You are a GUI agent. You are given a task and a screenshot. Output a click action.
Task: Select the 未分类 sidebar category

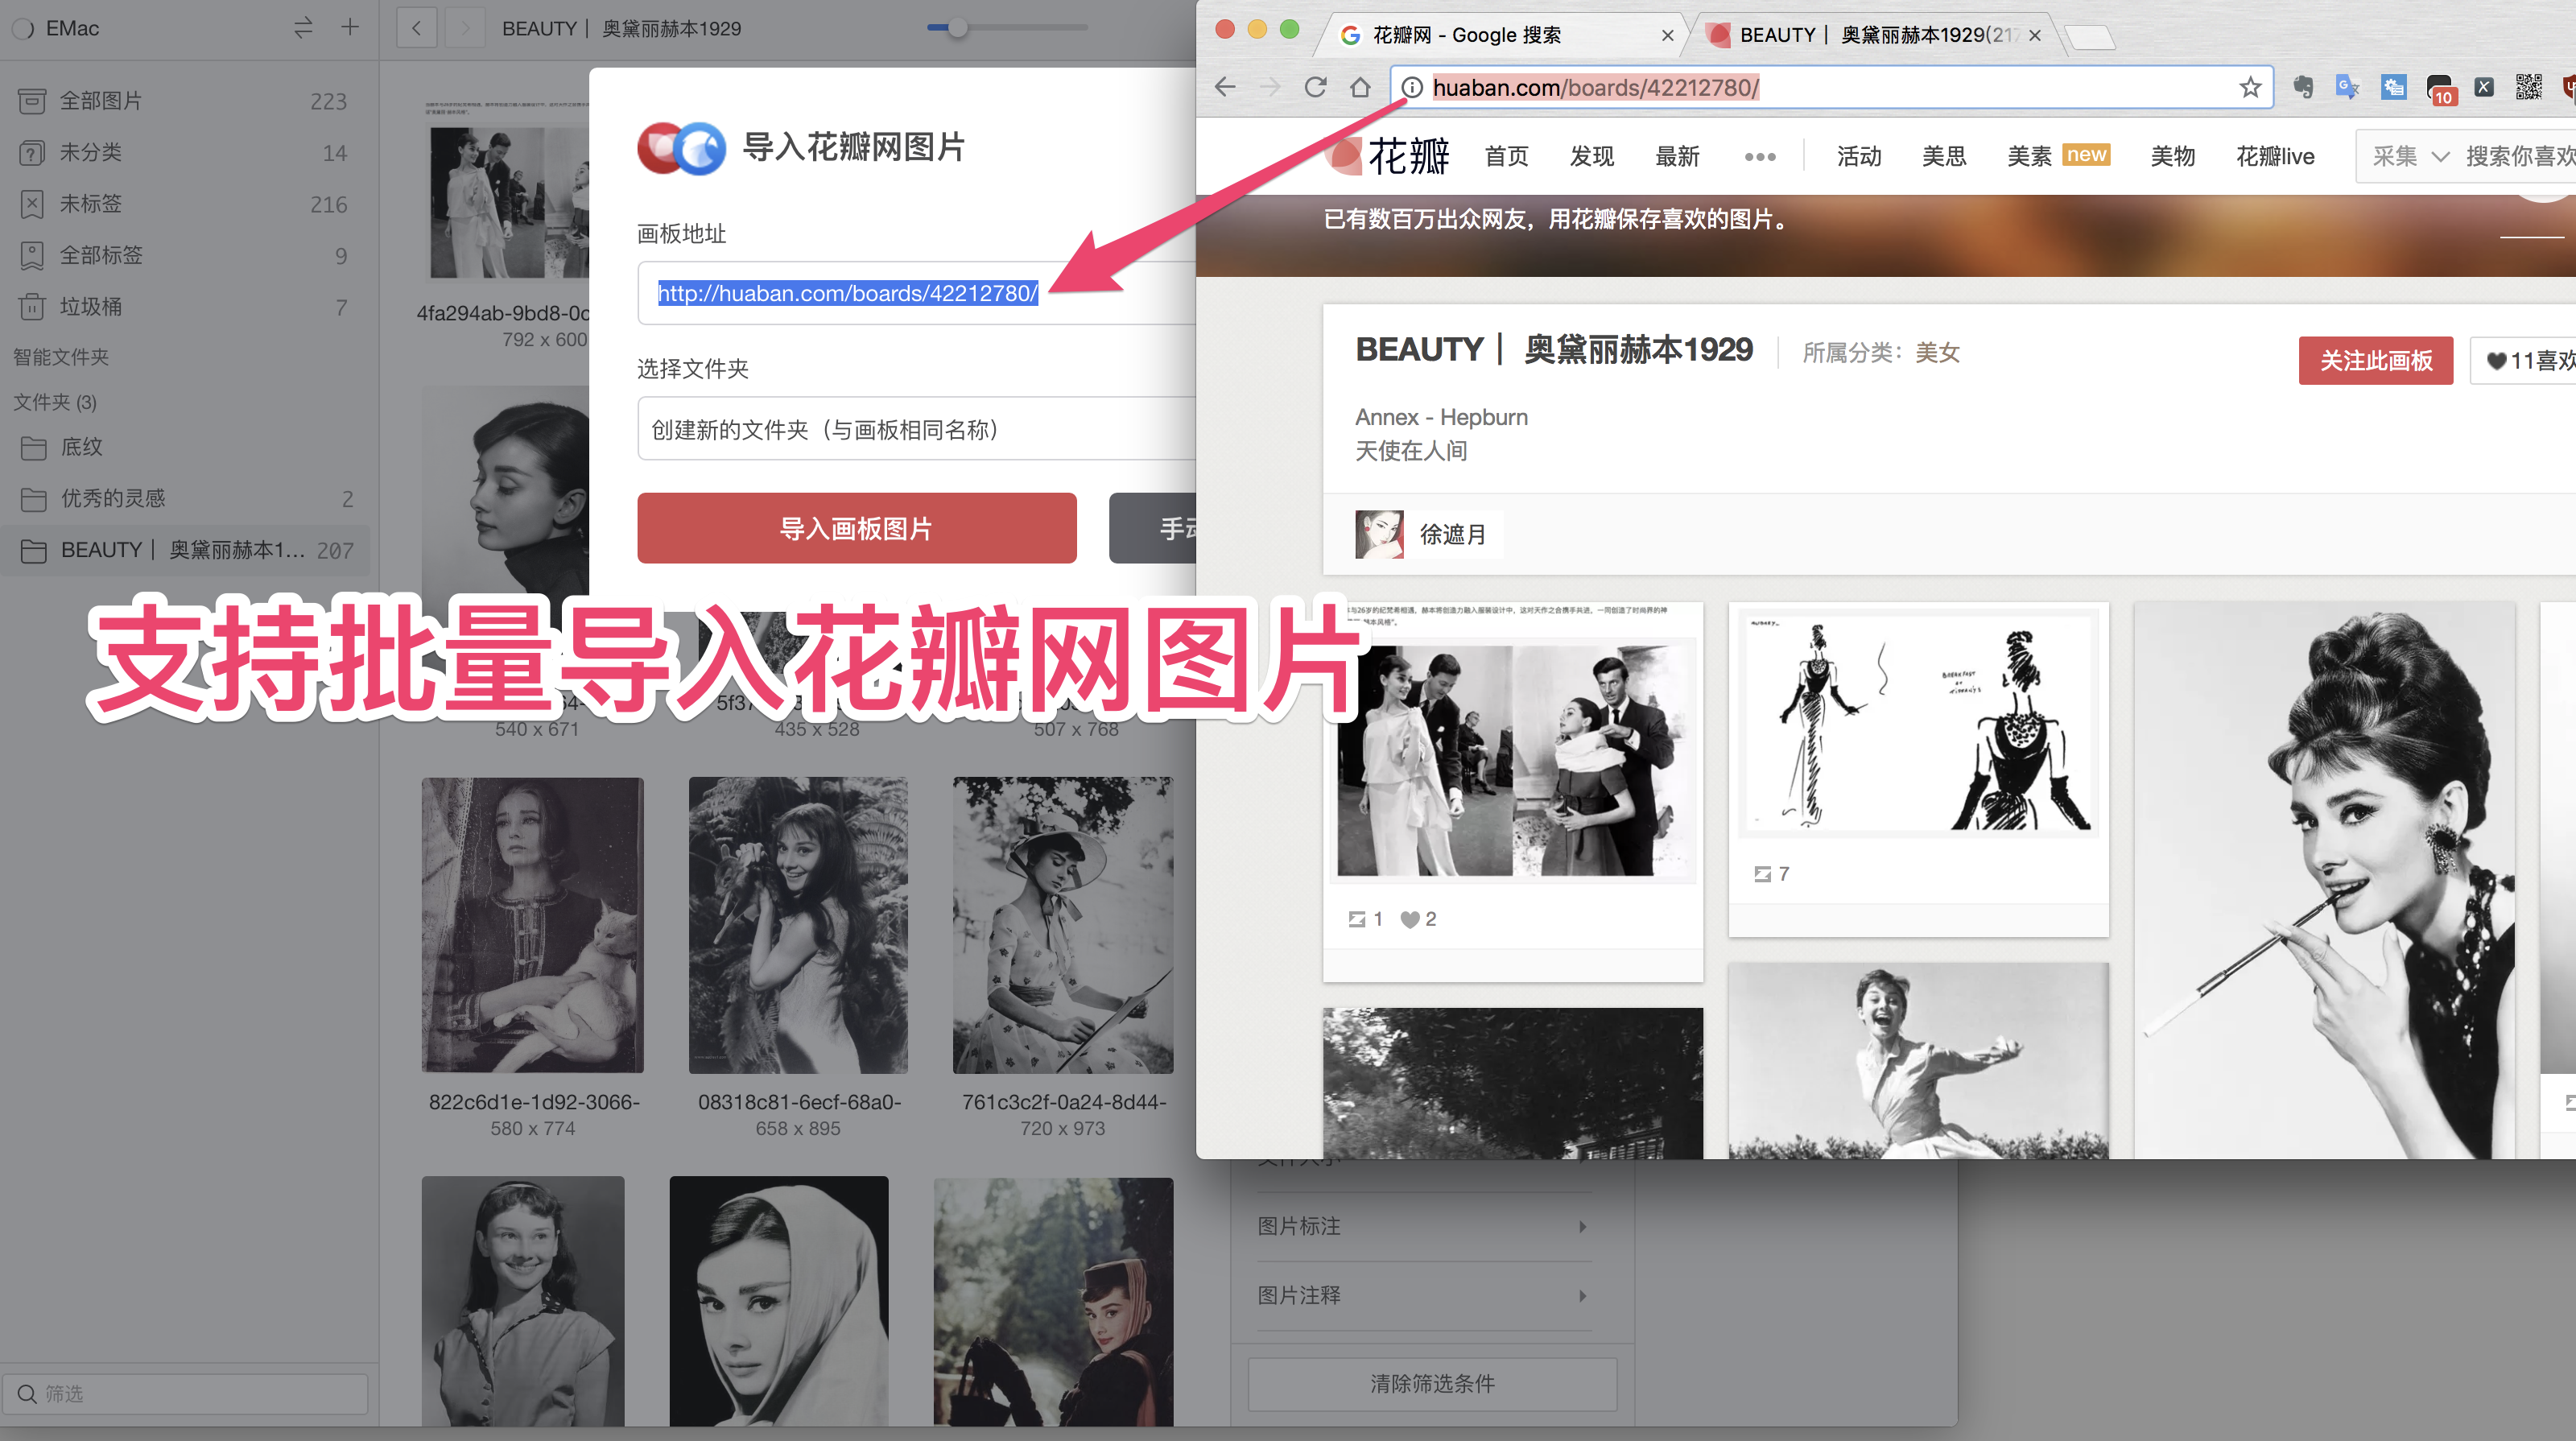(x=90, y=152)
